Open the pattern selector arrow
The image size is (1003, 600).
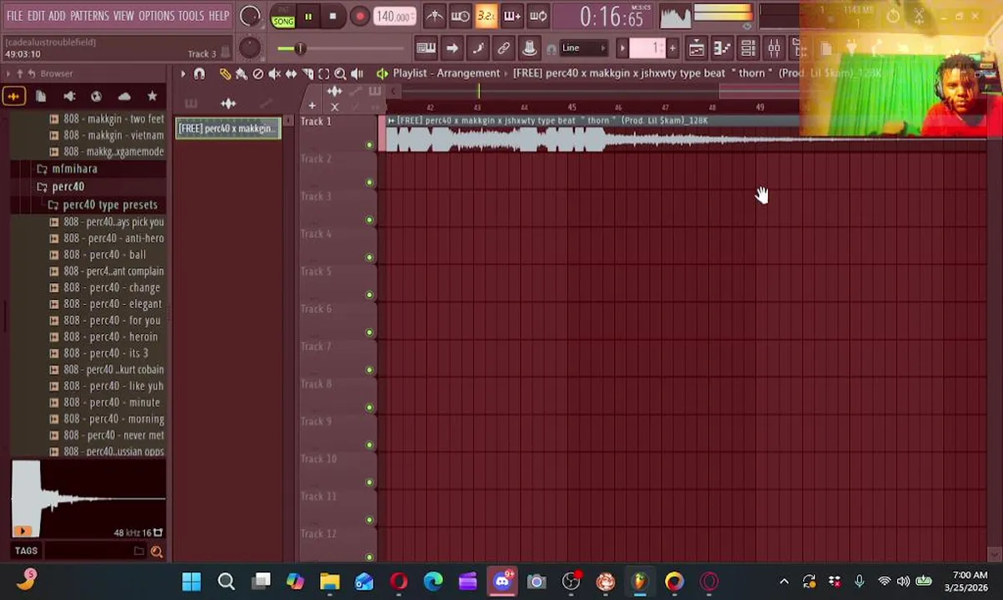[x=622, y=48]
